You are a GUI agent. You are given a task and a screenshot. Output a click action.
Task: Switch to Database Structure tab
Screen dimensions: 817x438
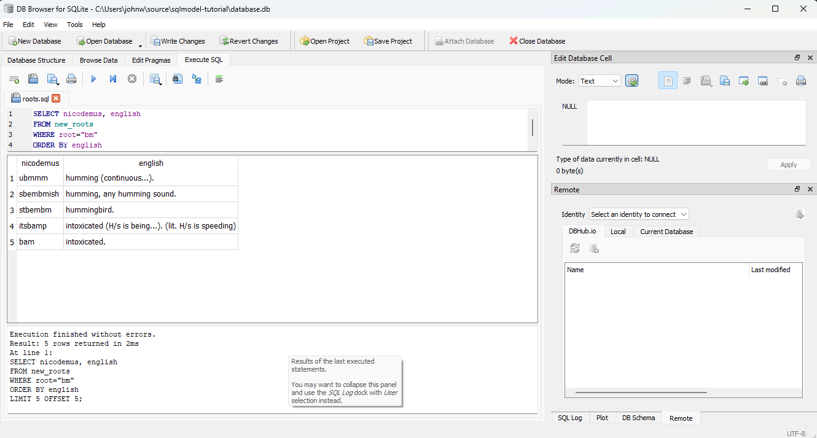click(x=36, y=60)
